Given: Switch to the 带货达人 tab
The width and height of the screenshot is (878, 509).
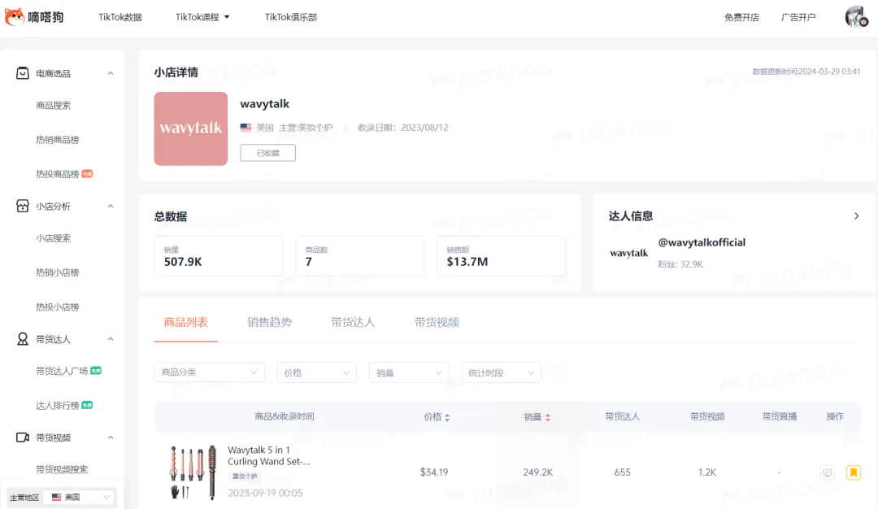Looking at the screenshot, I should click(x=353, y=322).
